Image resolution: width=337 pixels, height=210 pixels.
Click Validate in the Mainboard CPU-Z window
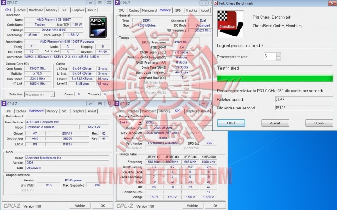point(80,206)
